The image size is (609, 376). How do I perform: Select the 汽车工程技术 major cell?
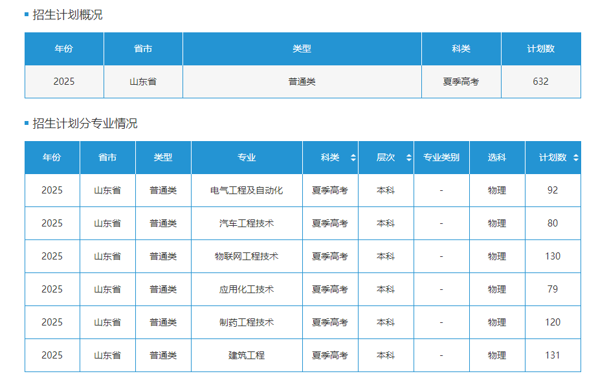tap(247, 224)
